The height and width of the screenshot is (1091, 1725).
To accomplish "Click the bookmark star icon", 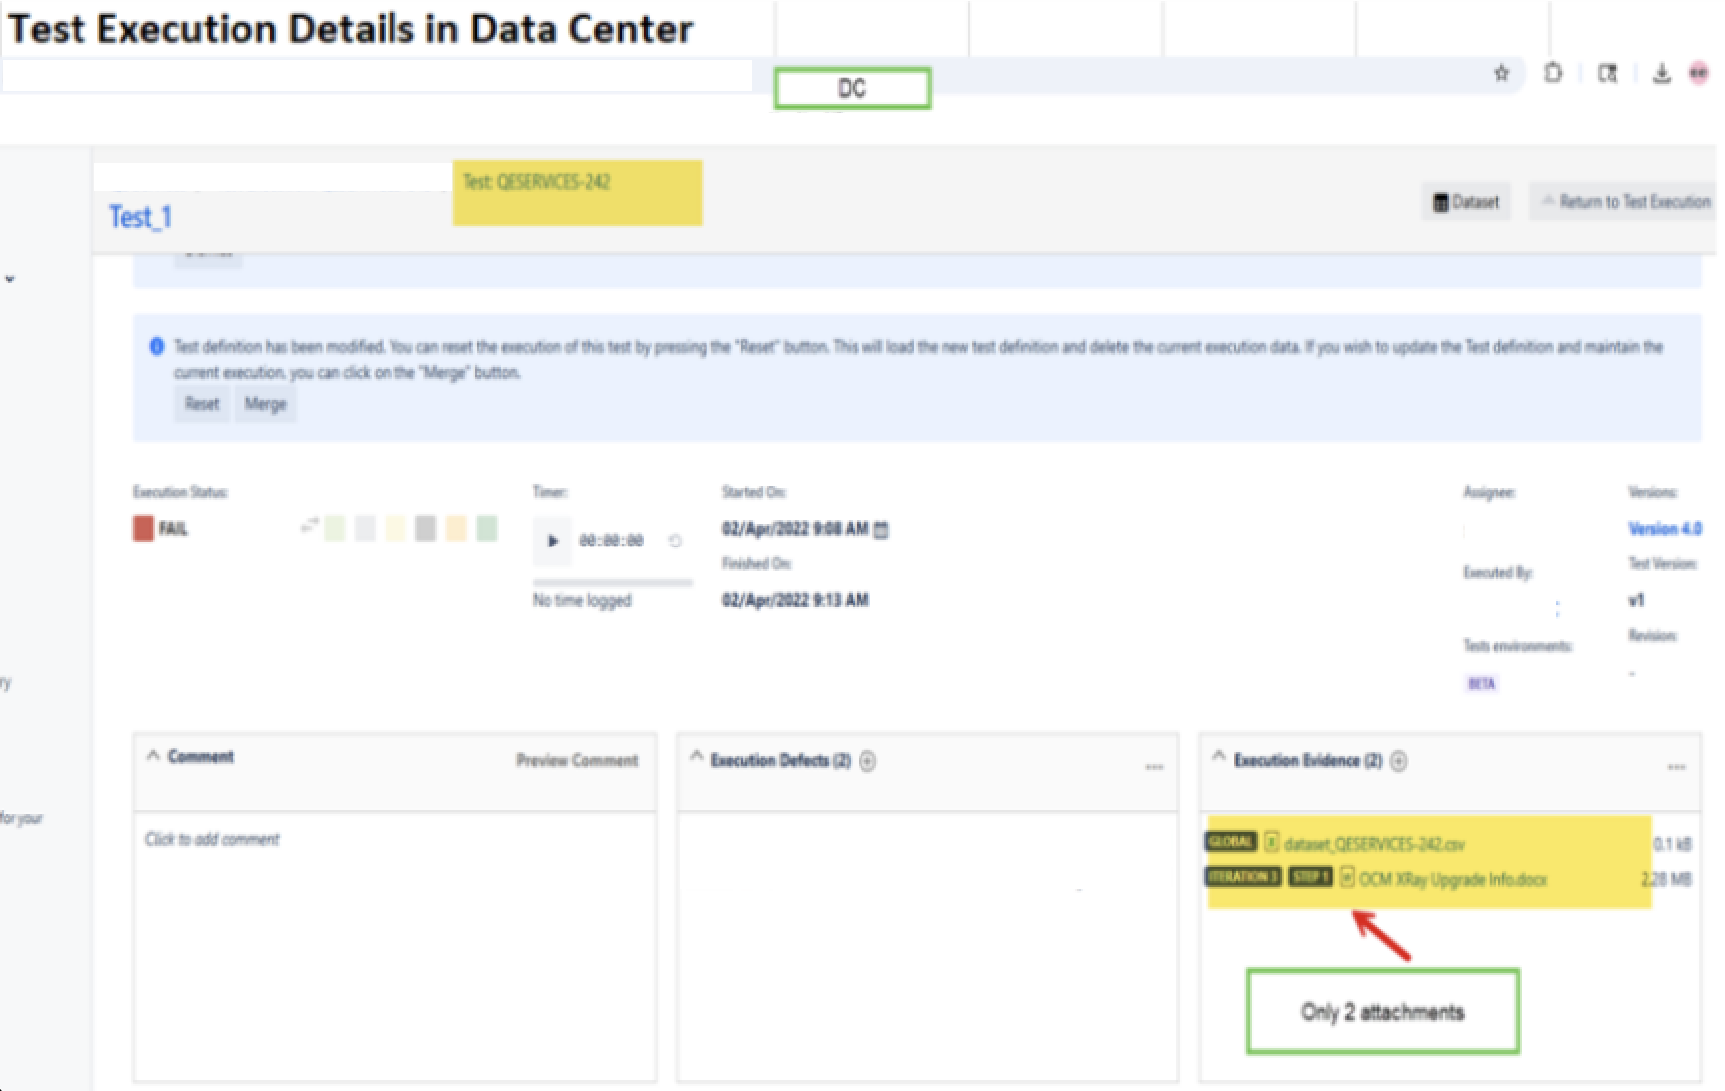I will pos(1501,73).
